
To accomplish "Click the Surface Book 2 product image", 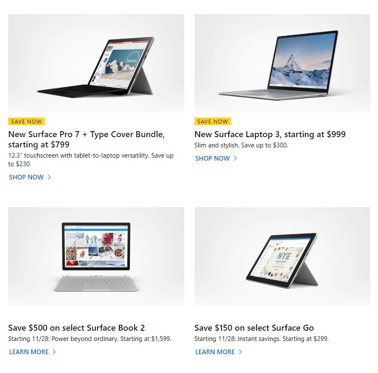I will pyautogui.click(x=96, y=256).
